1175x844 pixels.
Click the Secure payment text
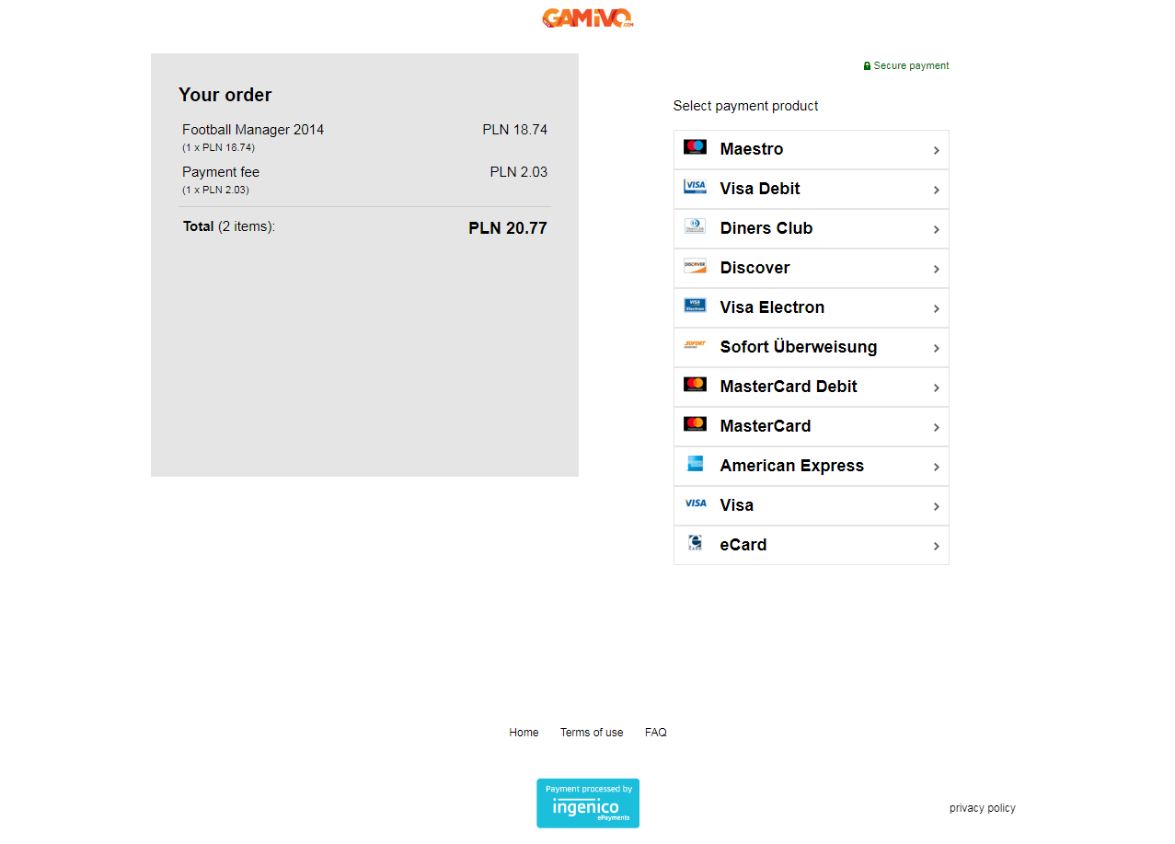911,66
